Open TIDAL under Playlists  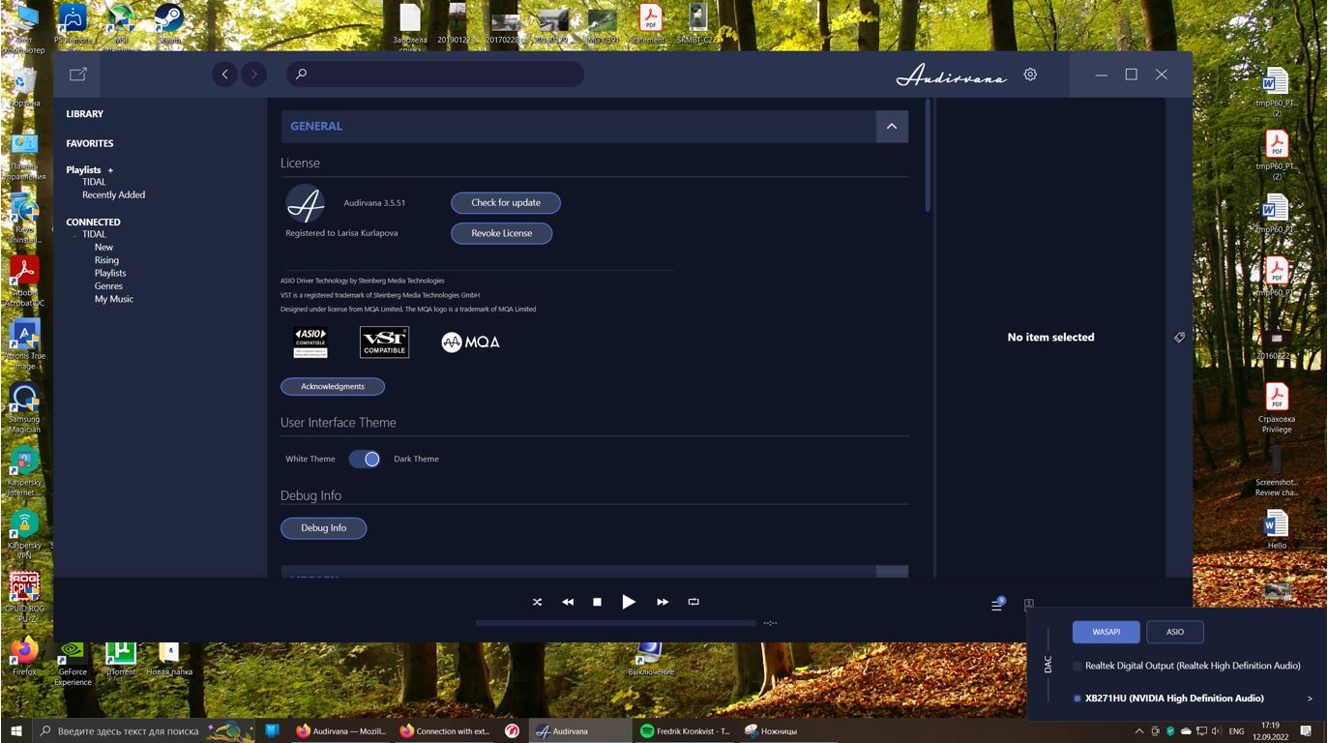pyautogui.click(x=94, y=182)
